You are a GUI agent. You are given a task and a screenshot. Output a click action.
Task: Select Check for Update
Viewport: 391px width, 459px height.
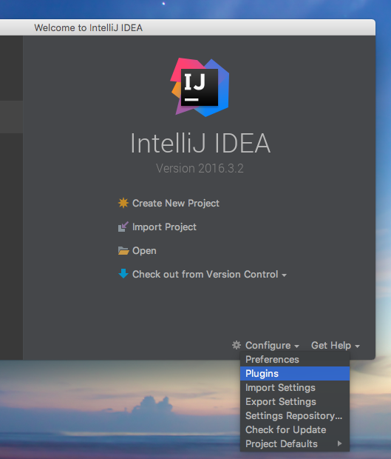[295, 429]
